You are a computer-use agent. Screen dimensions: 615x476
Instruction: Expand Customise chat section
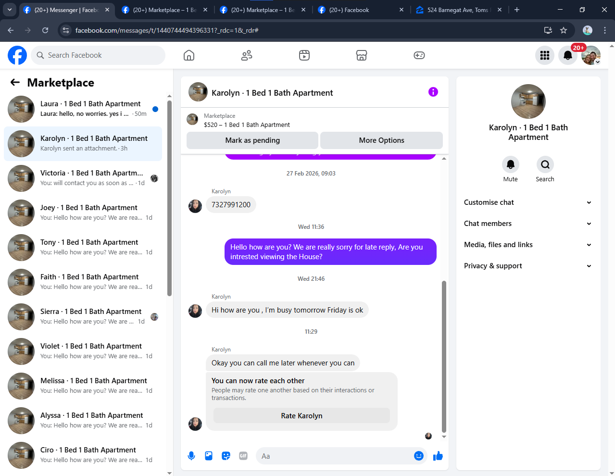click(x=528, y=202)
